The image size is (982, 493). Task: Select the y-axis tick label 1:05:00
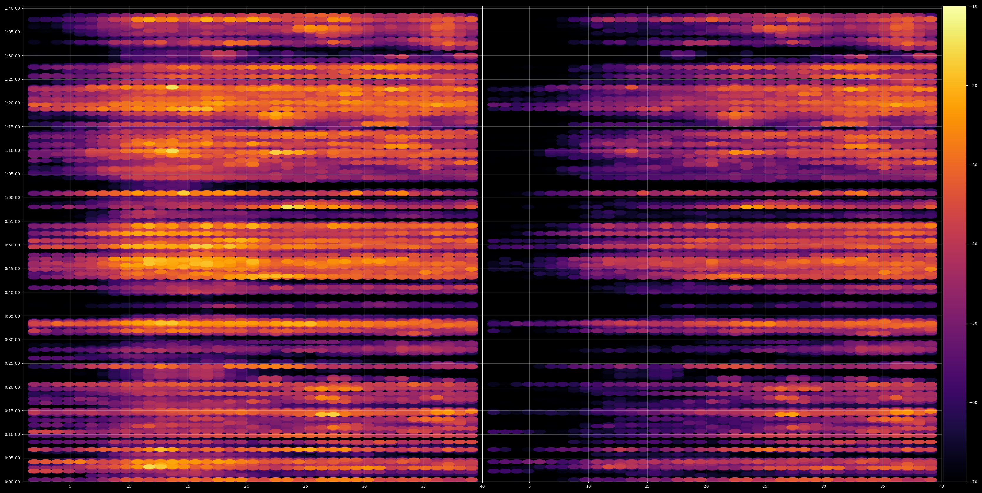(12, 174)
